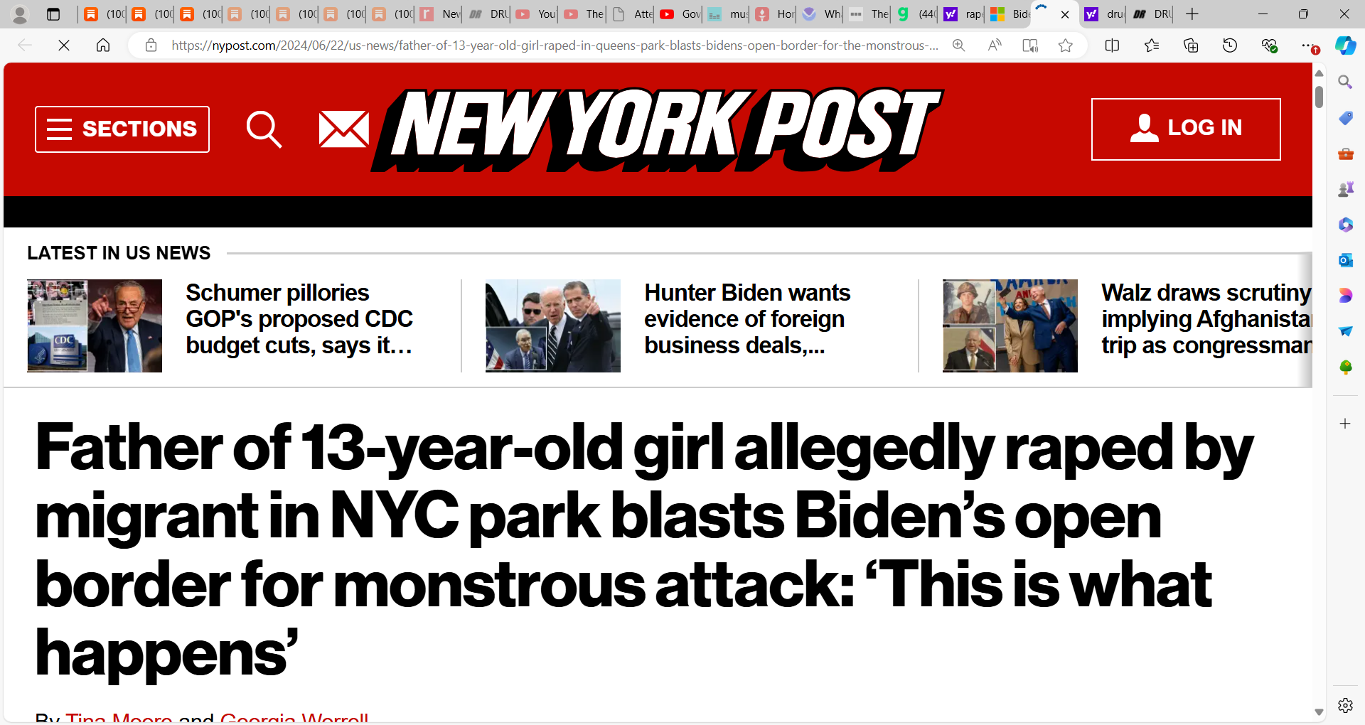Open browser Collections icon
This screenshot has height=725, width=1365.
1191,45
